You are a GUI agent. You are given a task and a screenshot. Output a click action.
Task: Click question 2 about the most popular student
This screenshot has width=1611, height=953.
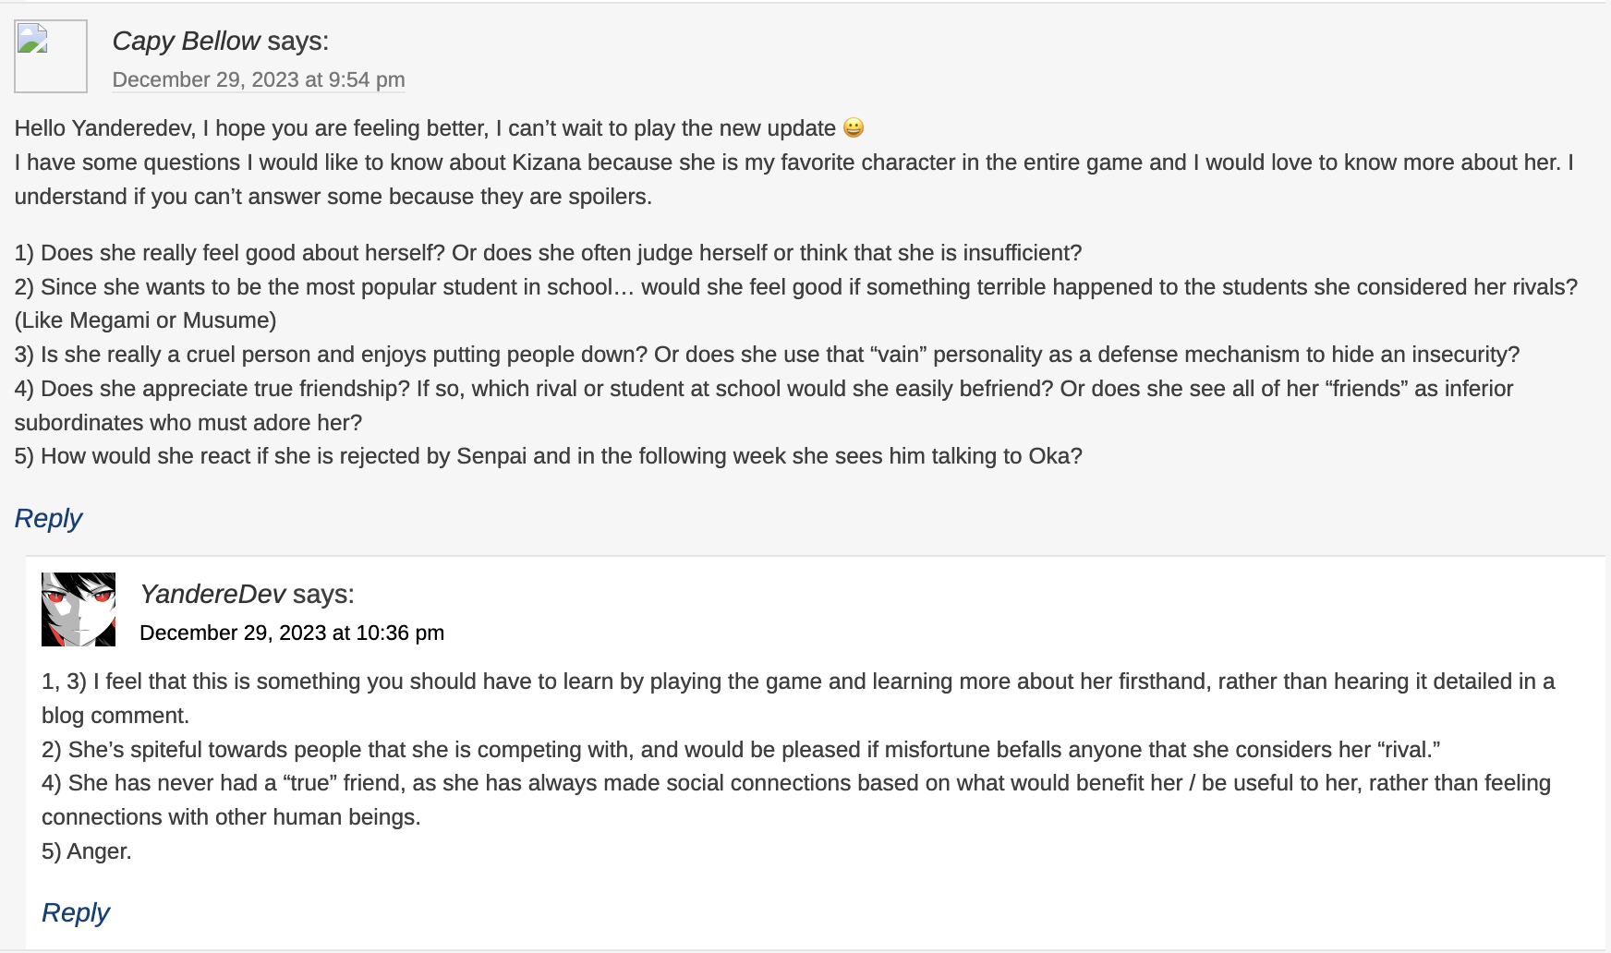794,287
